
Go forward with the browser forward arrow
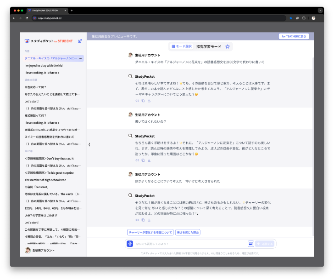21,18
